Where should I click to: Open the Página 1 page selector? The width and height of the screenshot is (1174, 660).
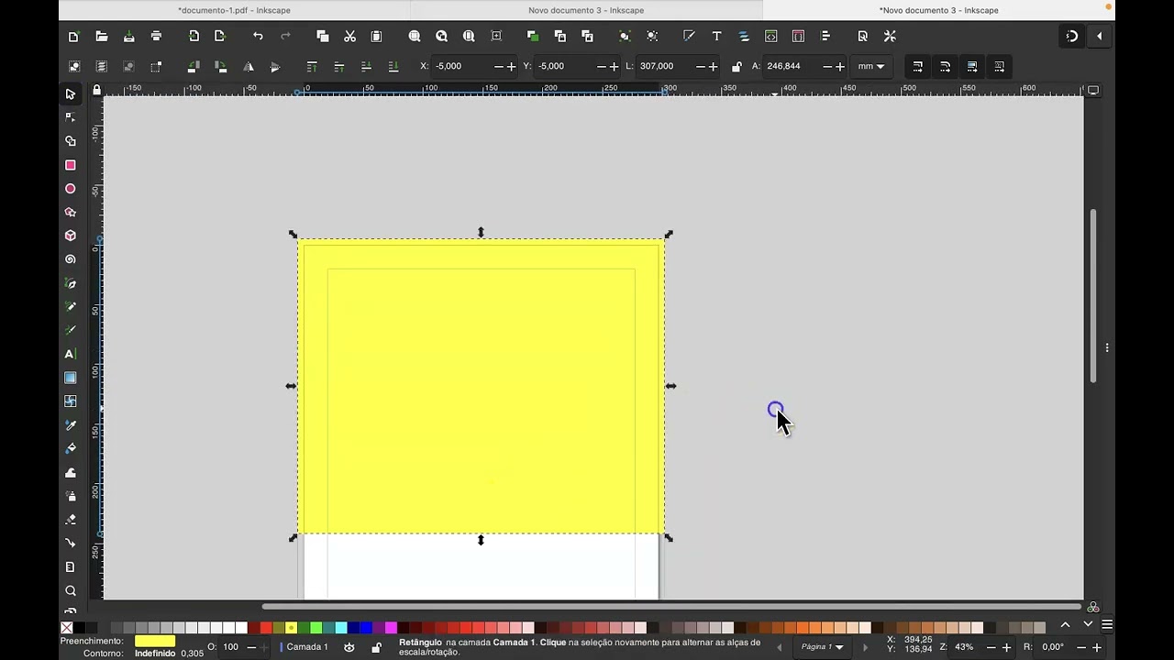pyautogui.click(x=822, y=647)
